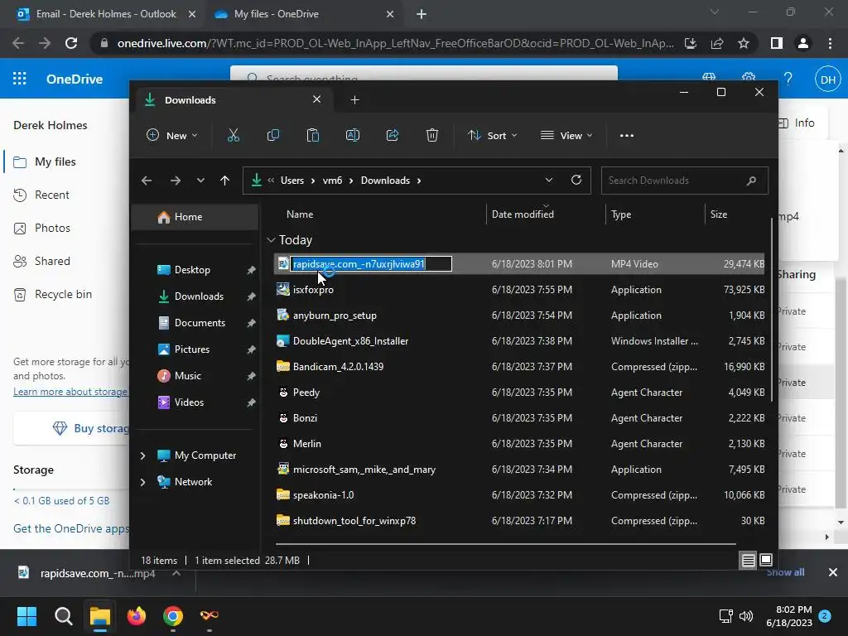Screen dimensions: 848x636
Task: Open the OneDrive app launcher grid
Action: [x=20, y=79]
